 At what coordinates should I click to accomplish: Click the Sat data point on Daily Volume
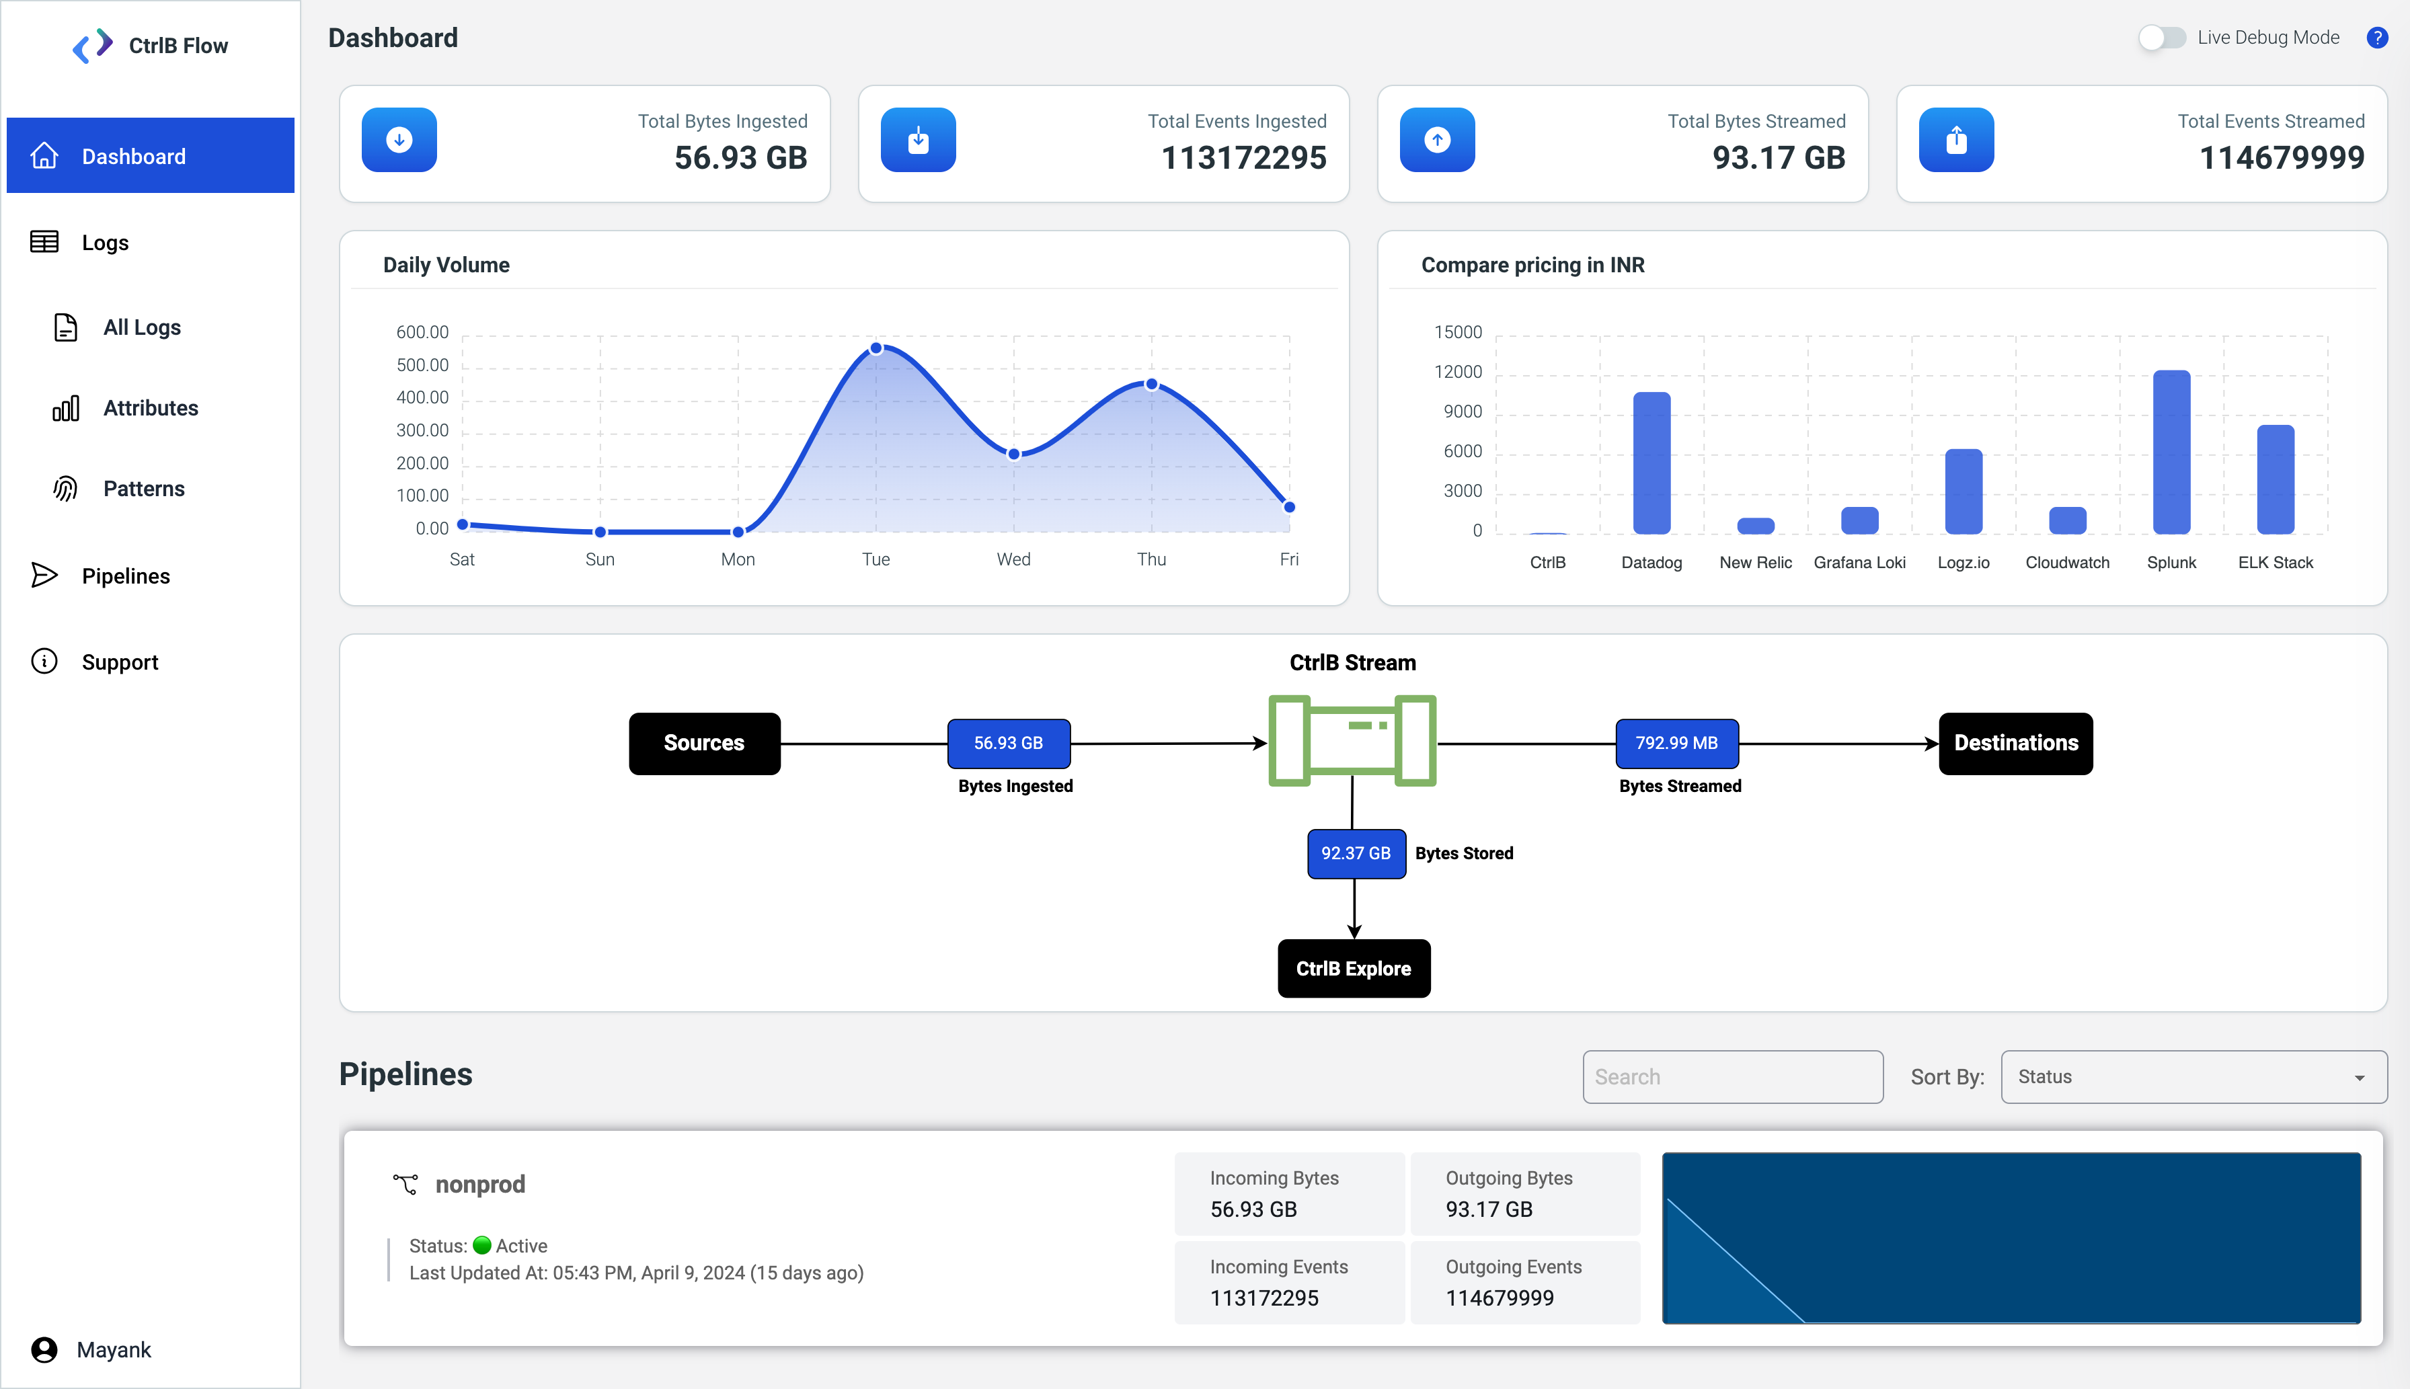click(463, 524)
